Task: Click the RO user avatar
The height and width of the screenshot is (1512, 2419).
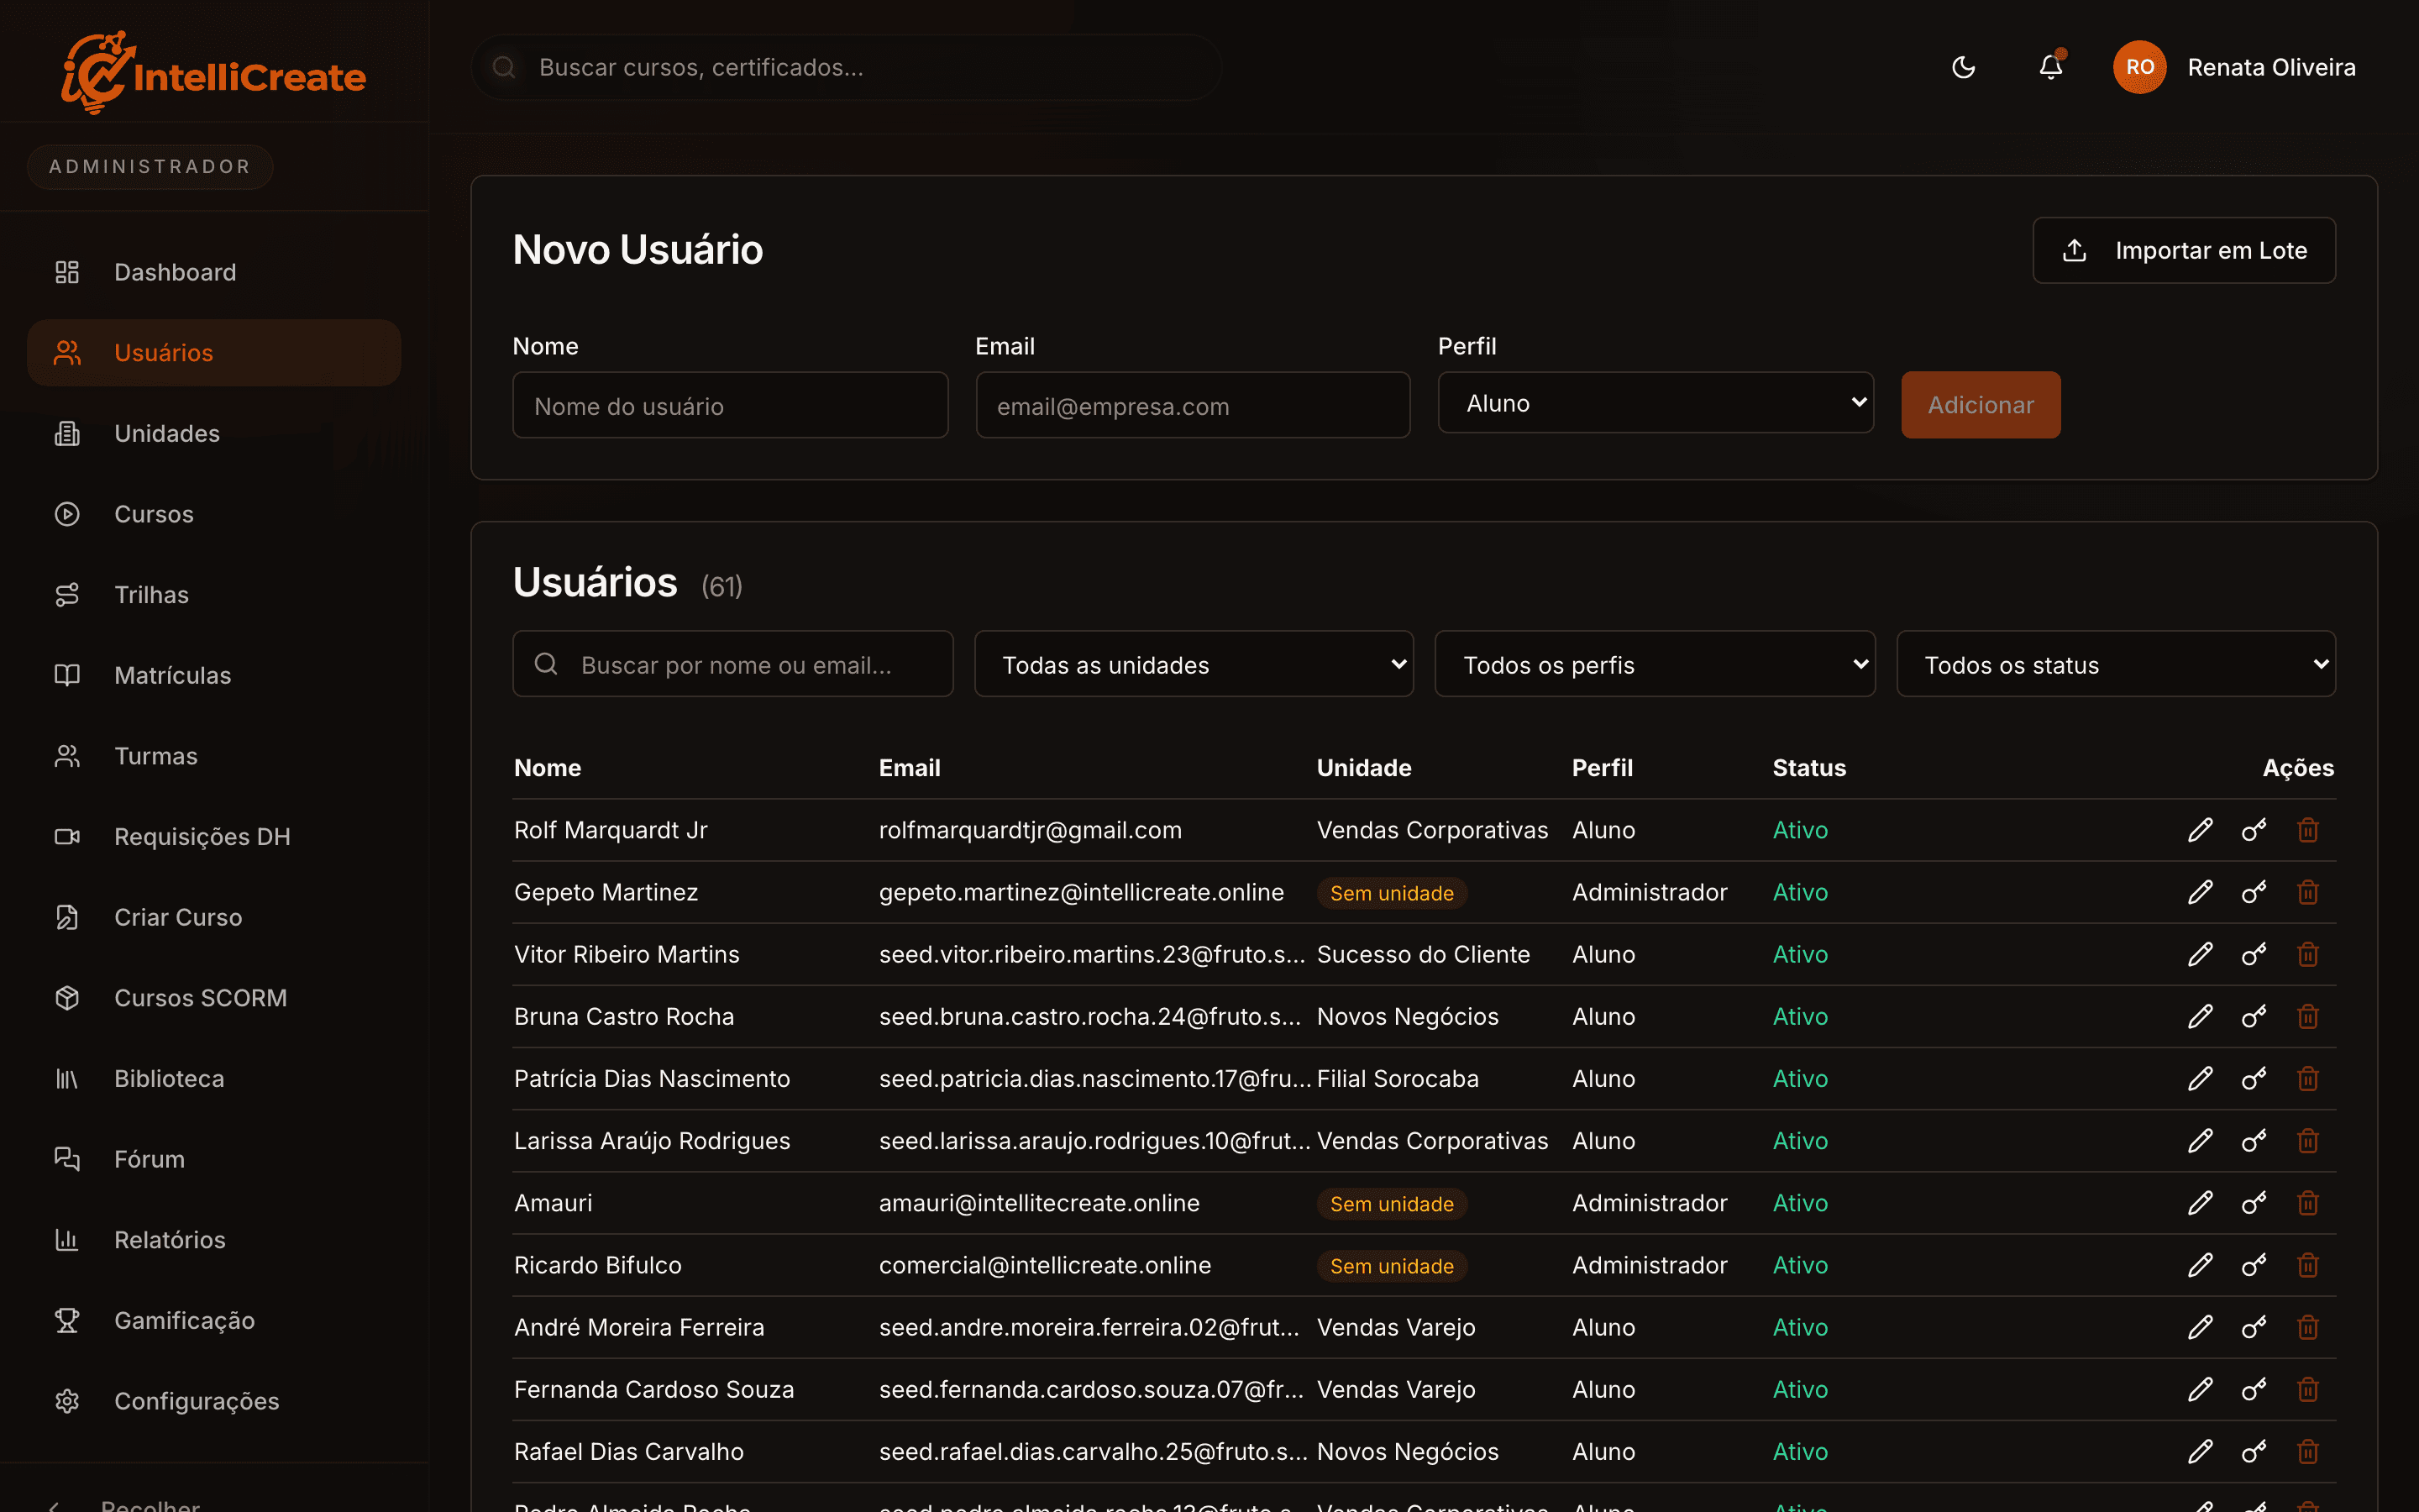Action: click(2139, 67)
